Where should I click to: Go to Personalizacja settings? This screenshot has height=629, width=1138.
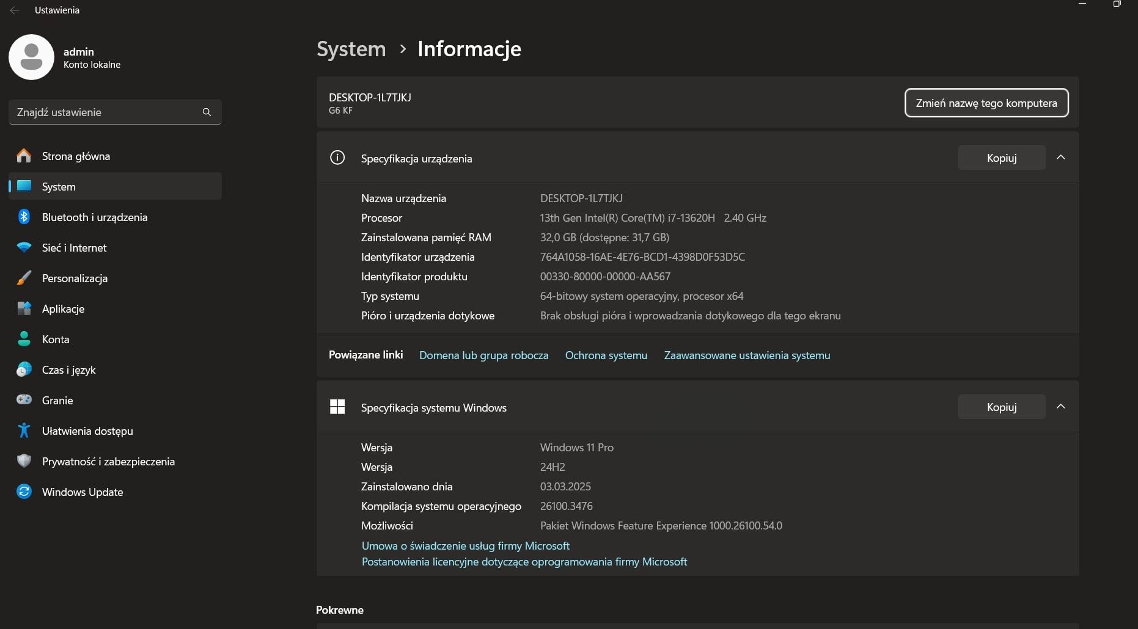[x=115, y=278]
